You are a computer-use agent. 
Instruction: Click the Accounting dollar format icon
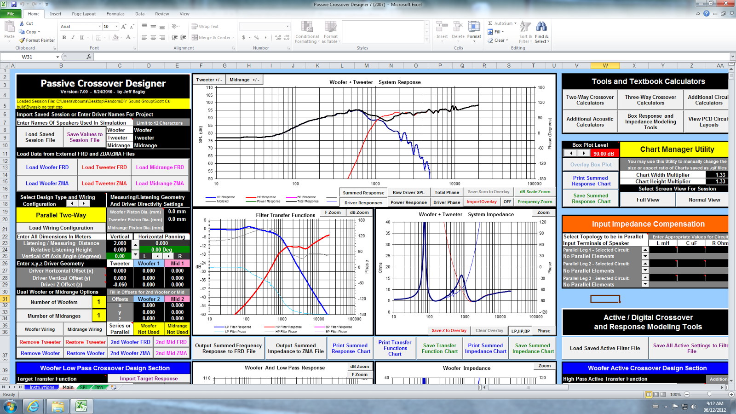click(x=243, y=37)
